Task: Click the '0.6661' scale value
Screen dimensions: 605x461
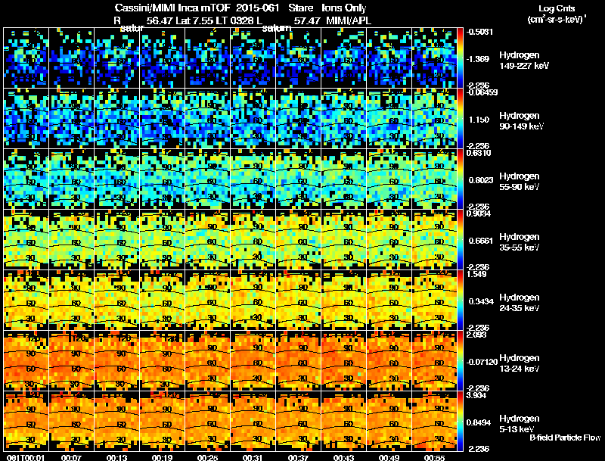Action: [481, 241]
